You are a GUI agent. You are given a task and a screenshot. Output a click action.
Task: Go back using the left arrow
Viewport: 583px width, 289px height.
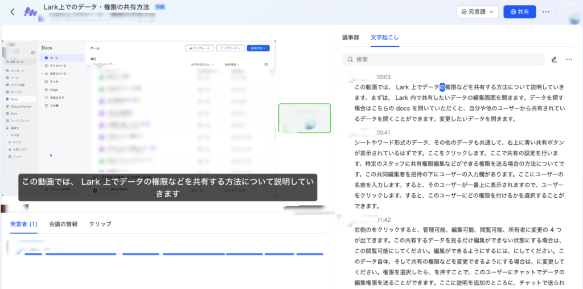coord(13,12)
